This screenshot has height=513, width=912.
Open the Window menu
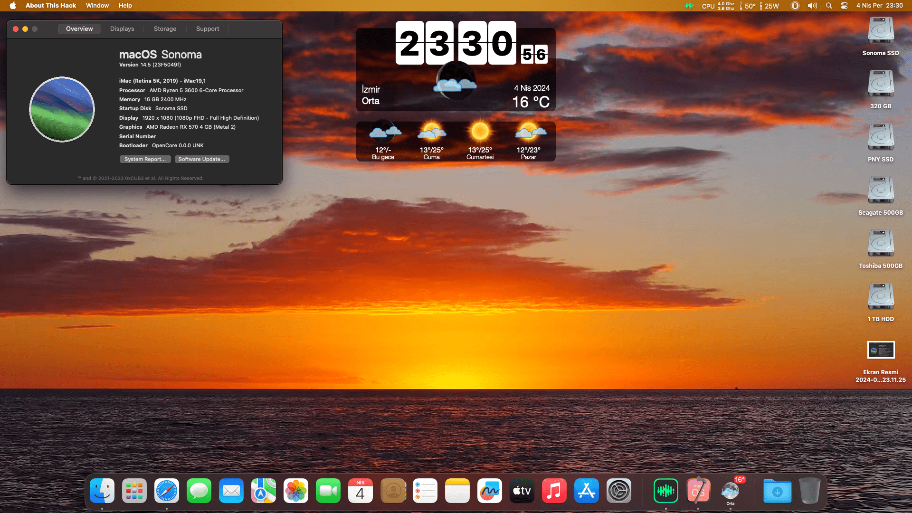[x=97, y=6]
